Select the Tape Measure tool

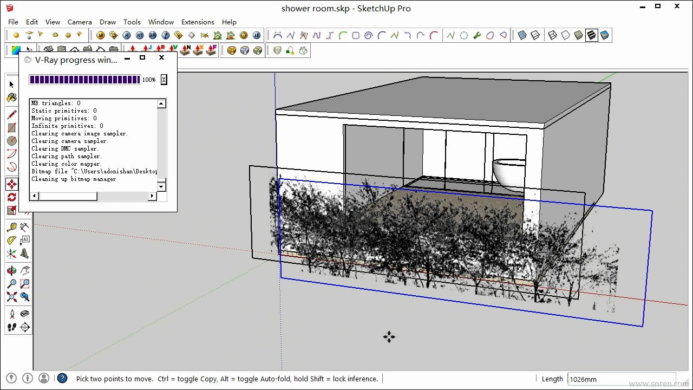[11, 227]
